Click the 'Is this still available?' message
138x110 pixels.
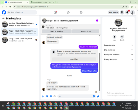click(55, 37)
